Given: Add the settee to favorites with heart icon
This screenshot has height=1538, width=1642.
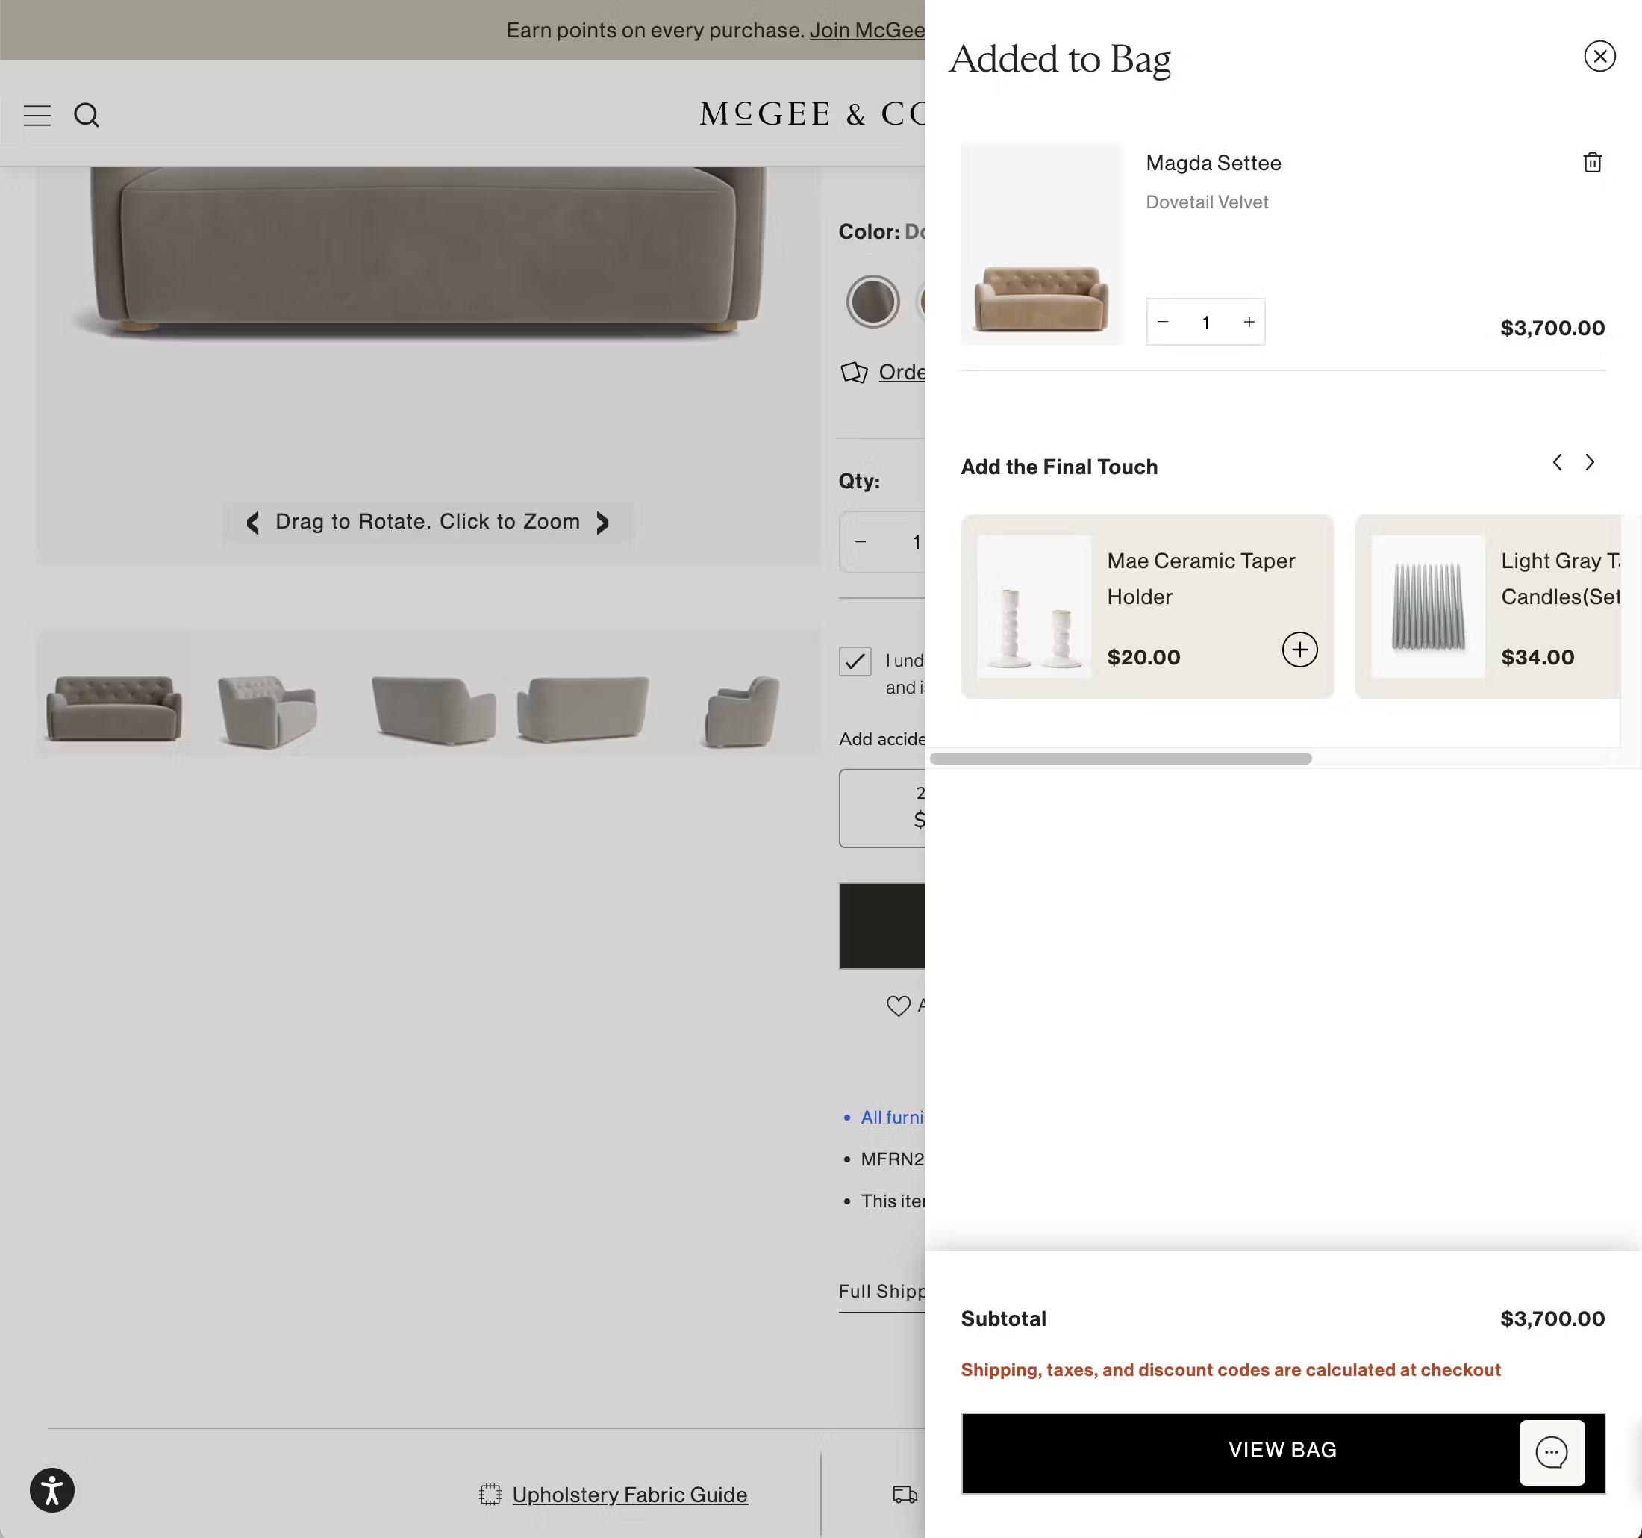Looking at the screenshot, I should [899, 1006].
